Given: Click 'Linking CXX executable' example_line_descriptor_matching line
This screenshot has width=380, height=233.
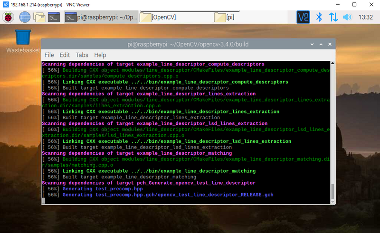Looking at the screenshot, I should pyautogui.click(x=149, y=171).
